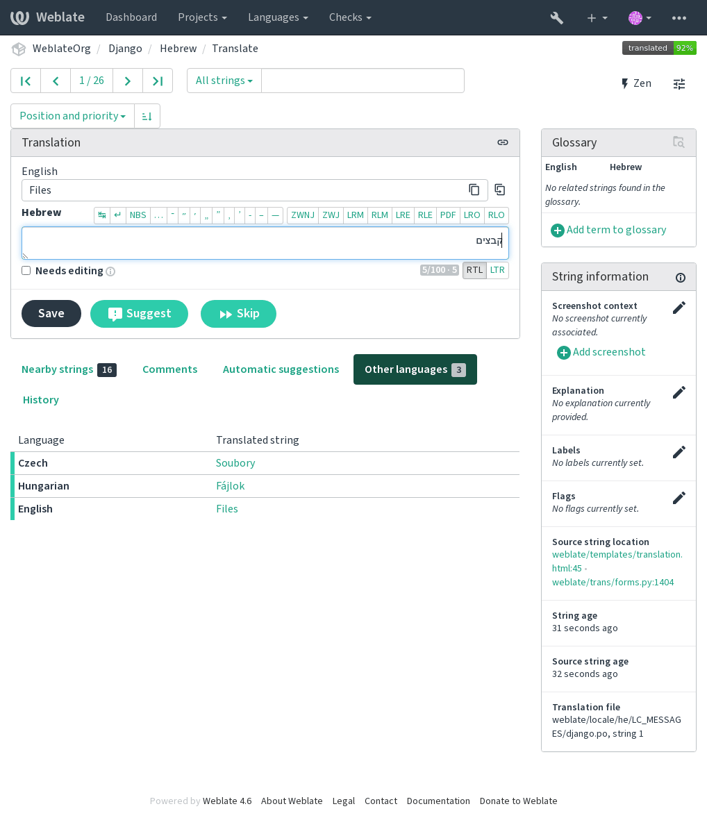
Task: Open the three-dots more menu in the navbar
Action: click(679, 18)
